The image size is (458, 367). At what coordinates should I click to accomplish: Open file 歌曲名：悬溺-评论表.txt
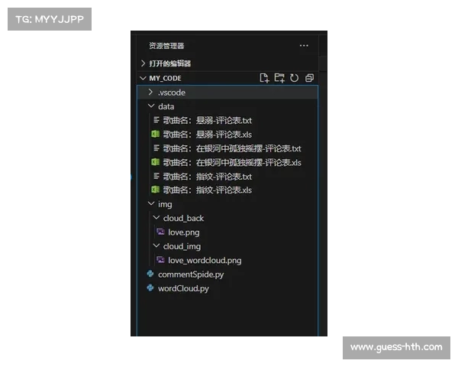tap(208, 120)
